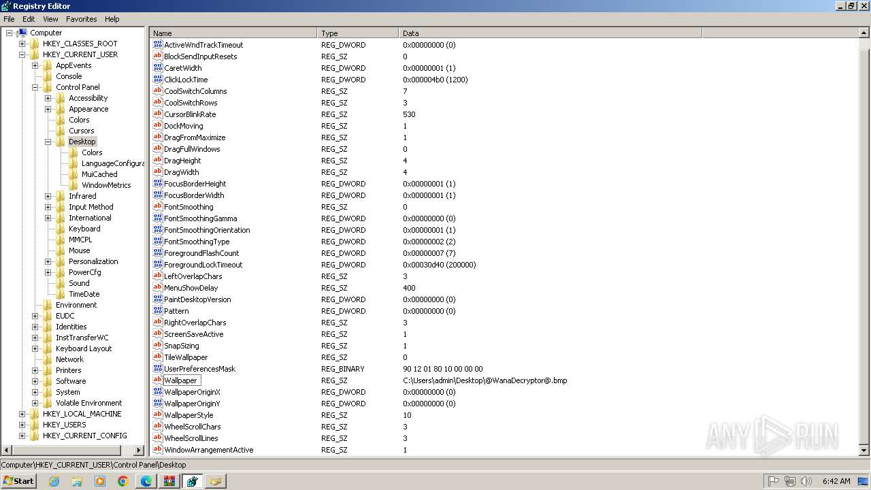This screenshot has height=490, width=871.
Task: Select the SnapSizing value name
Action: pos(181,346)
